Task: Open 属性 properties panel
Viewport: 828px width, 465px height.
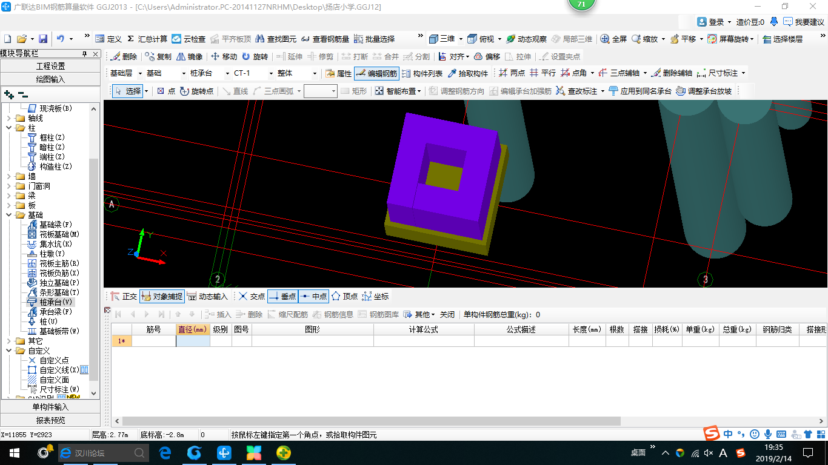Action: [x=338, y=73]
